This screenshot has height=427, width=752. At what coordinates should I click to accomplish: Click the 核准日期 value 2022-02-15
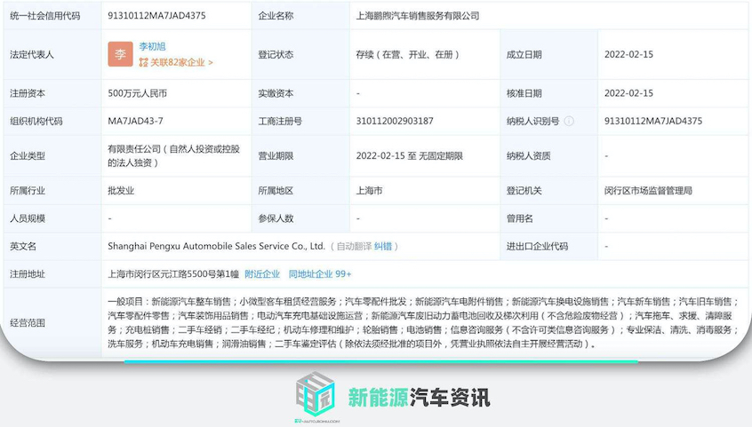tap(628, 93)
